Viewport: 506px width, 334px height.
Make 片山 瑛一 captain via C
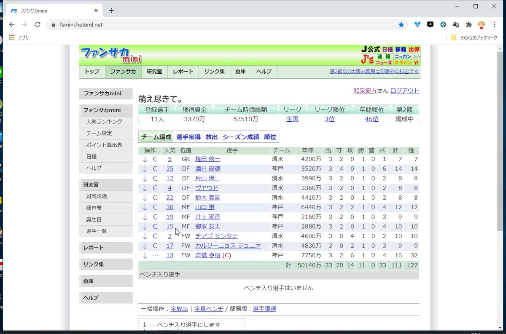coord(155,178)
